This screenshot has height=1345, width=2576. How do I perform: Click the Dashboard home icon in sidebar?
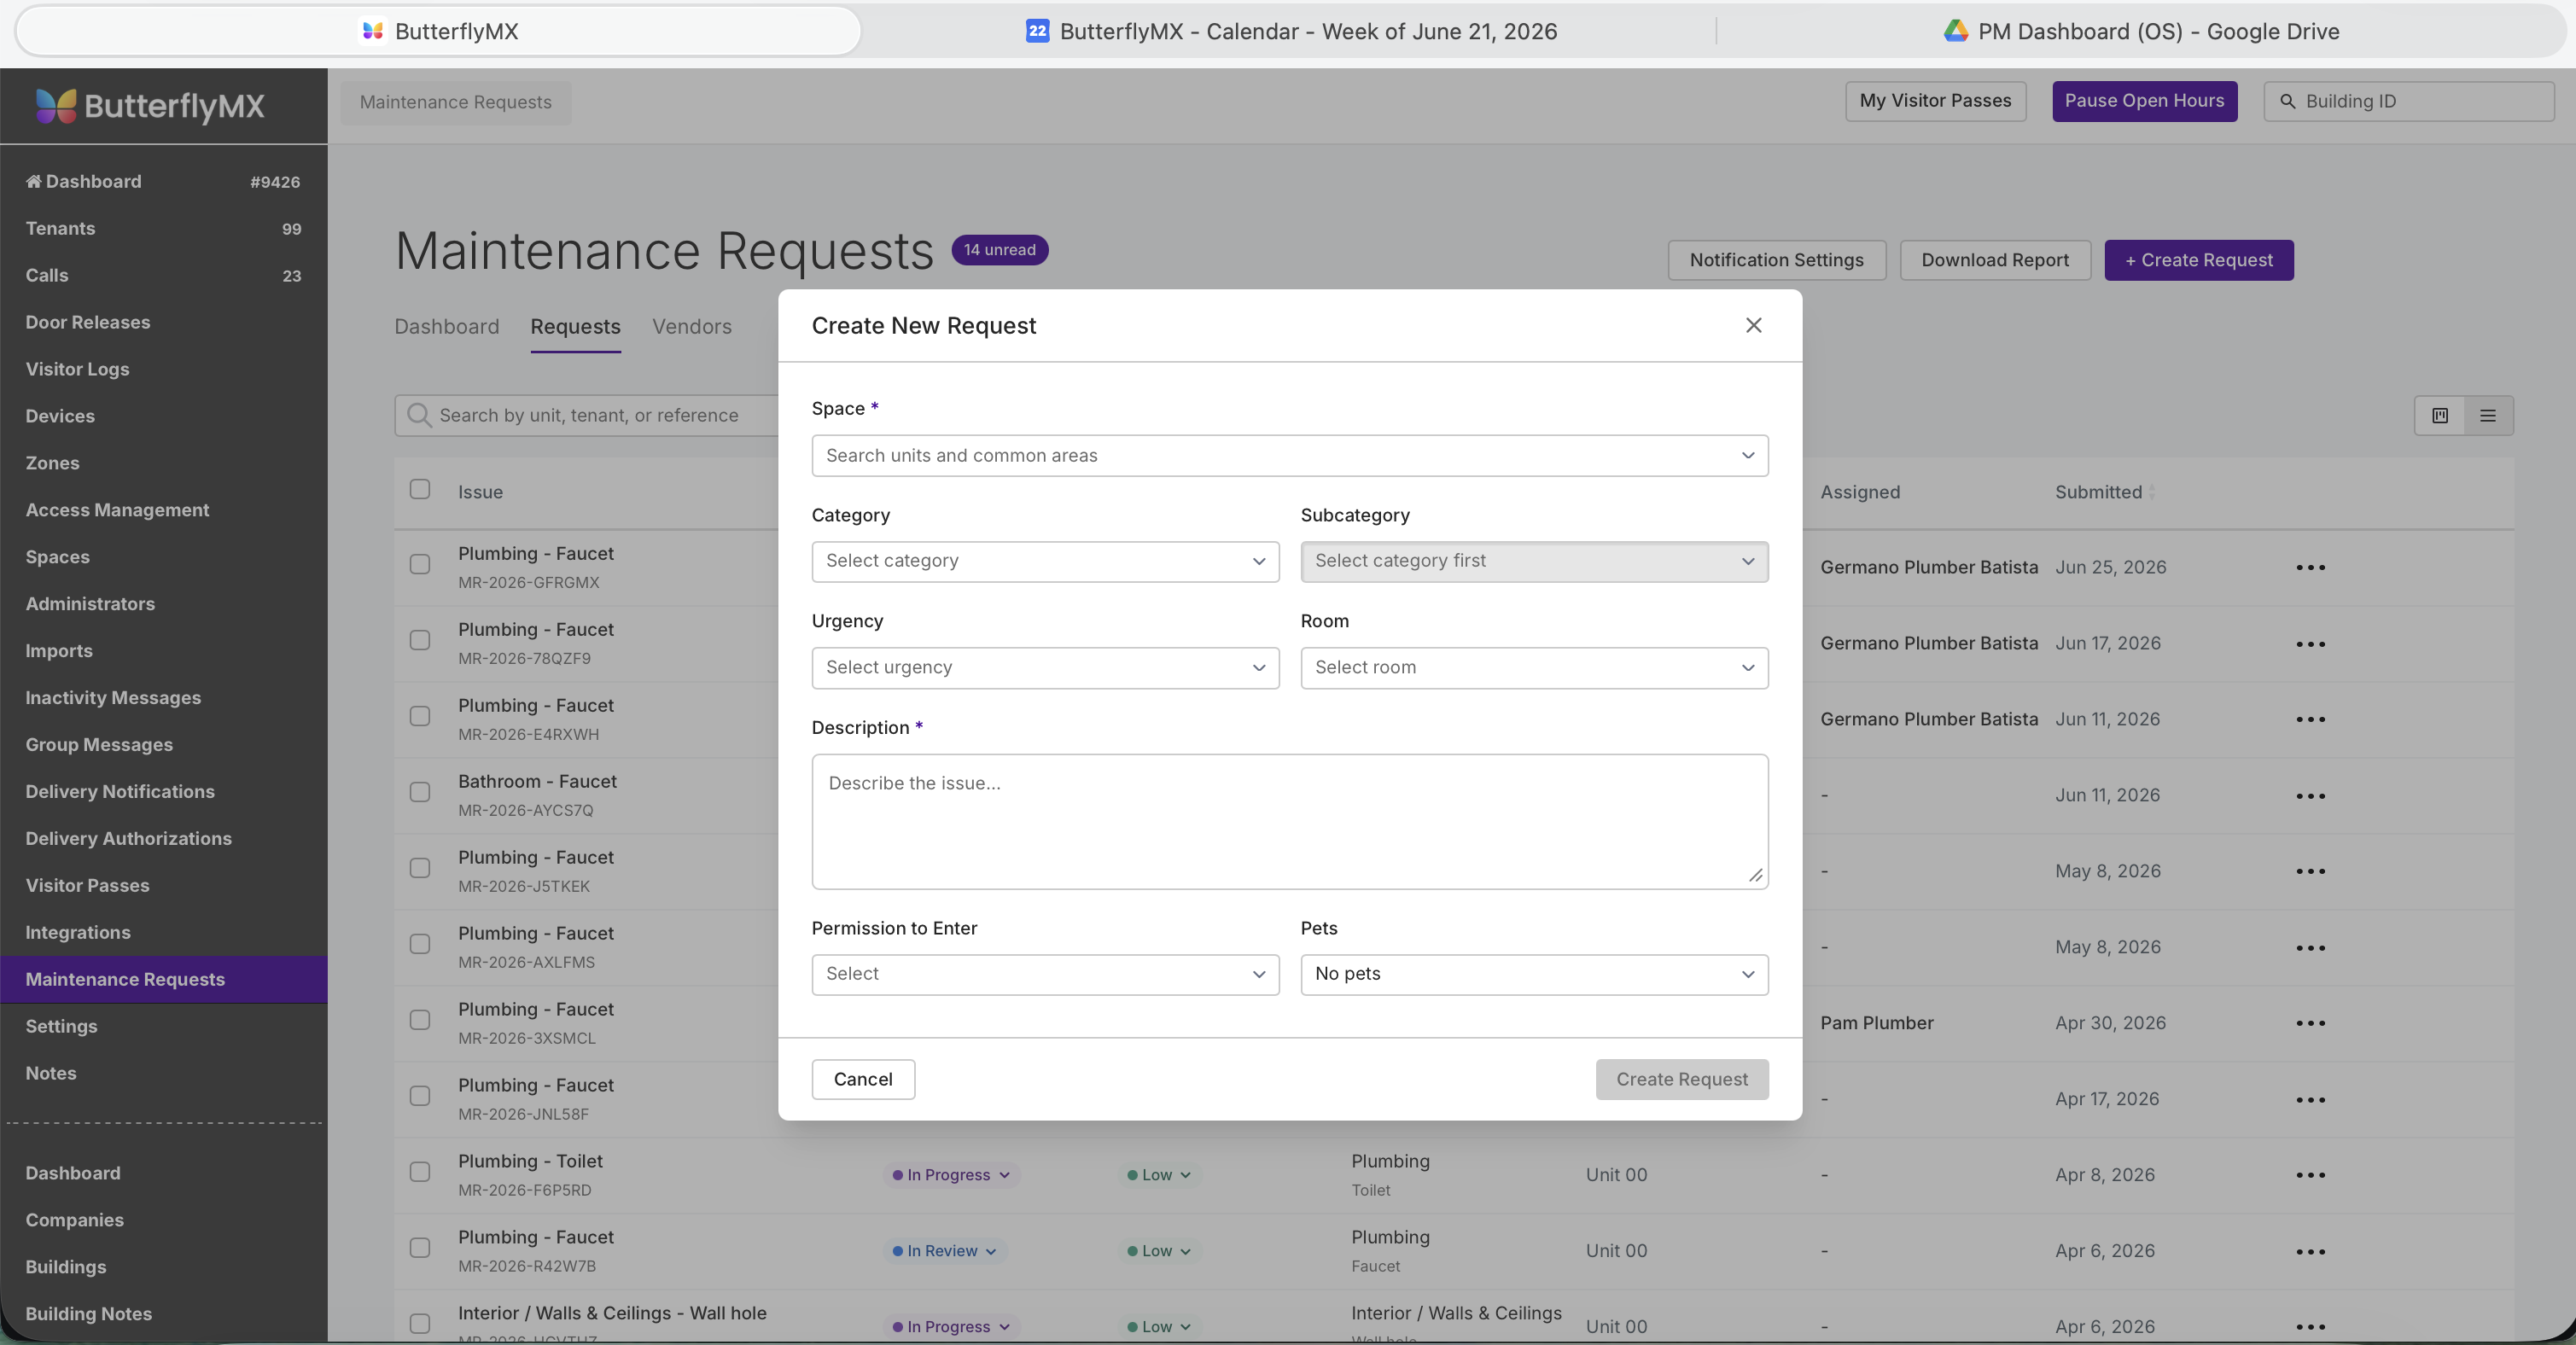[33, 181]
